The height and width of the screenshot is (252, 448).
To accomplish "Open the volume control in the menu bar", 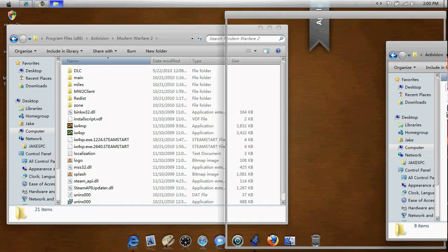I will click(413, 3).
